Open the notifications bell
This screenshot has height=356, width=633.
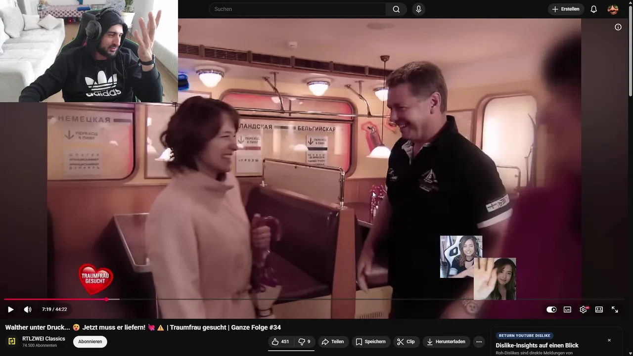(593, 9)
